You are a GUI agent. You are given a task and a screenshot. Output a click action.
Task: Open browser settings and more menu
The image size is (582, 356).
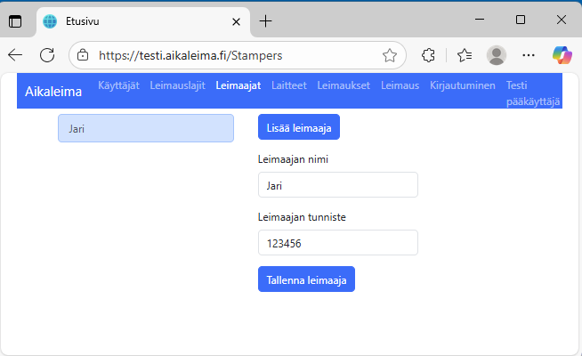pos(529,55)
